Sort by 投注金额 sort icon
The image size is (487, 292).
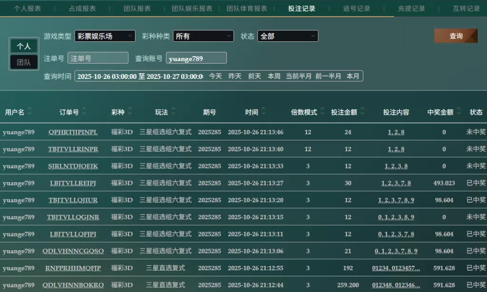pyautogui.click(x=363, y=111)
